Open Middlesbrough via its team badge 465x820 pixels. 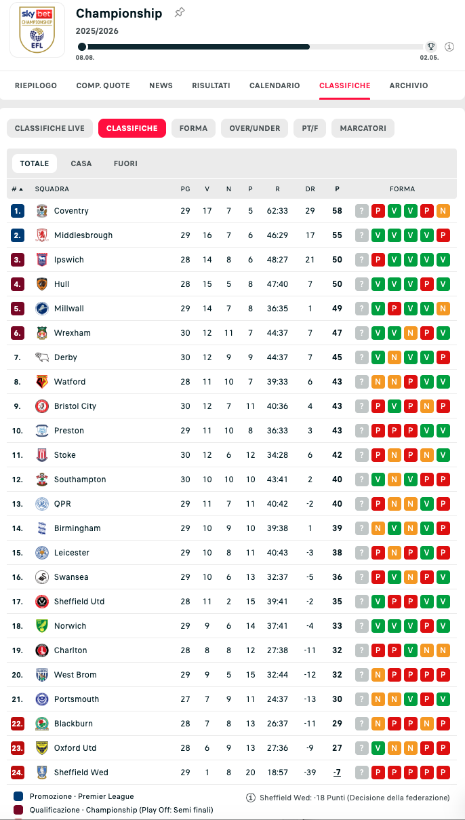pyautogui.click(x=42, y=235)
